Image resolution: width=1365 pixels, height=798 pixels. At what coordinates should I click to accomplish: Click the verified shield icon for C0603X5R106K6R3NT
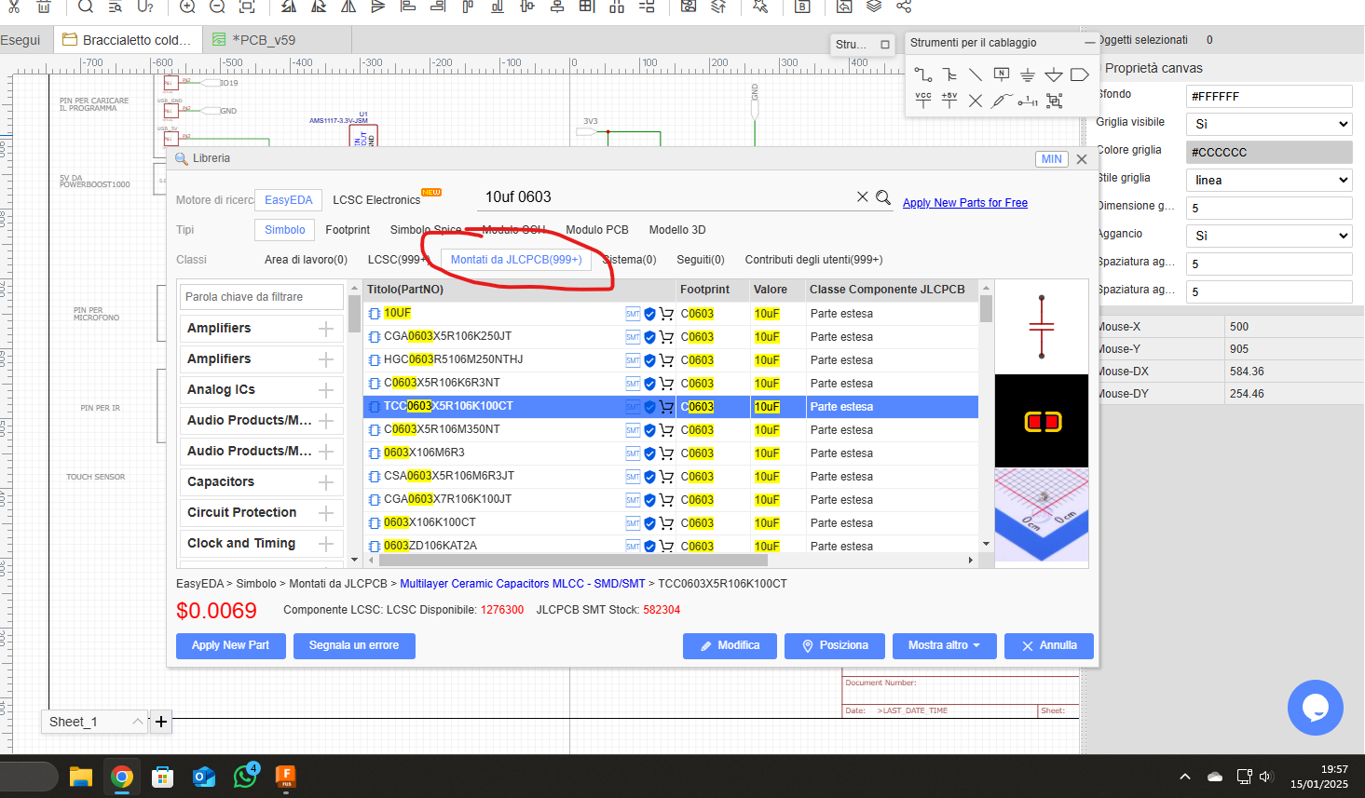[x=649, y=384]
